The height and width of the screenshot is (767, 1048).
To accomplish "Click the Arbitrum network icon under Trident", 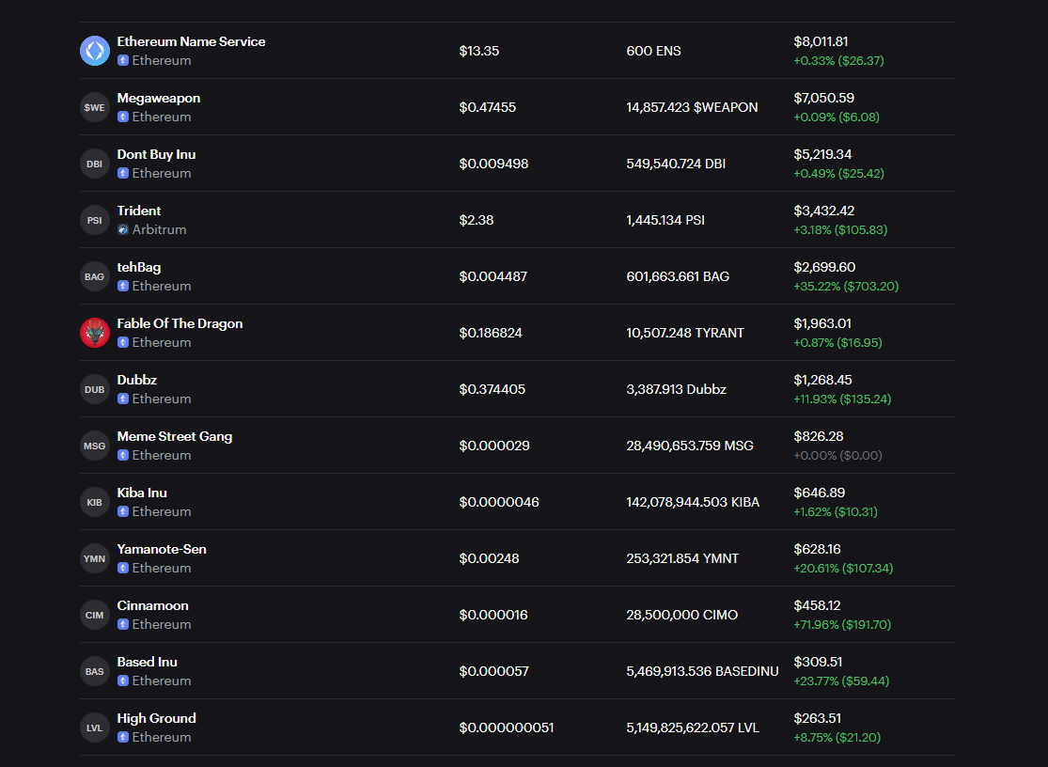I will coord(123,229).
